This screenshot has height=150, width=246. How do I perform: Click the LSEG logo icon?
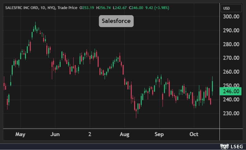(223, 146)
